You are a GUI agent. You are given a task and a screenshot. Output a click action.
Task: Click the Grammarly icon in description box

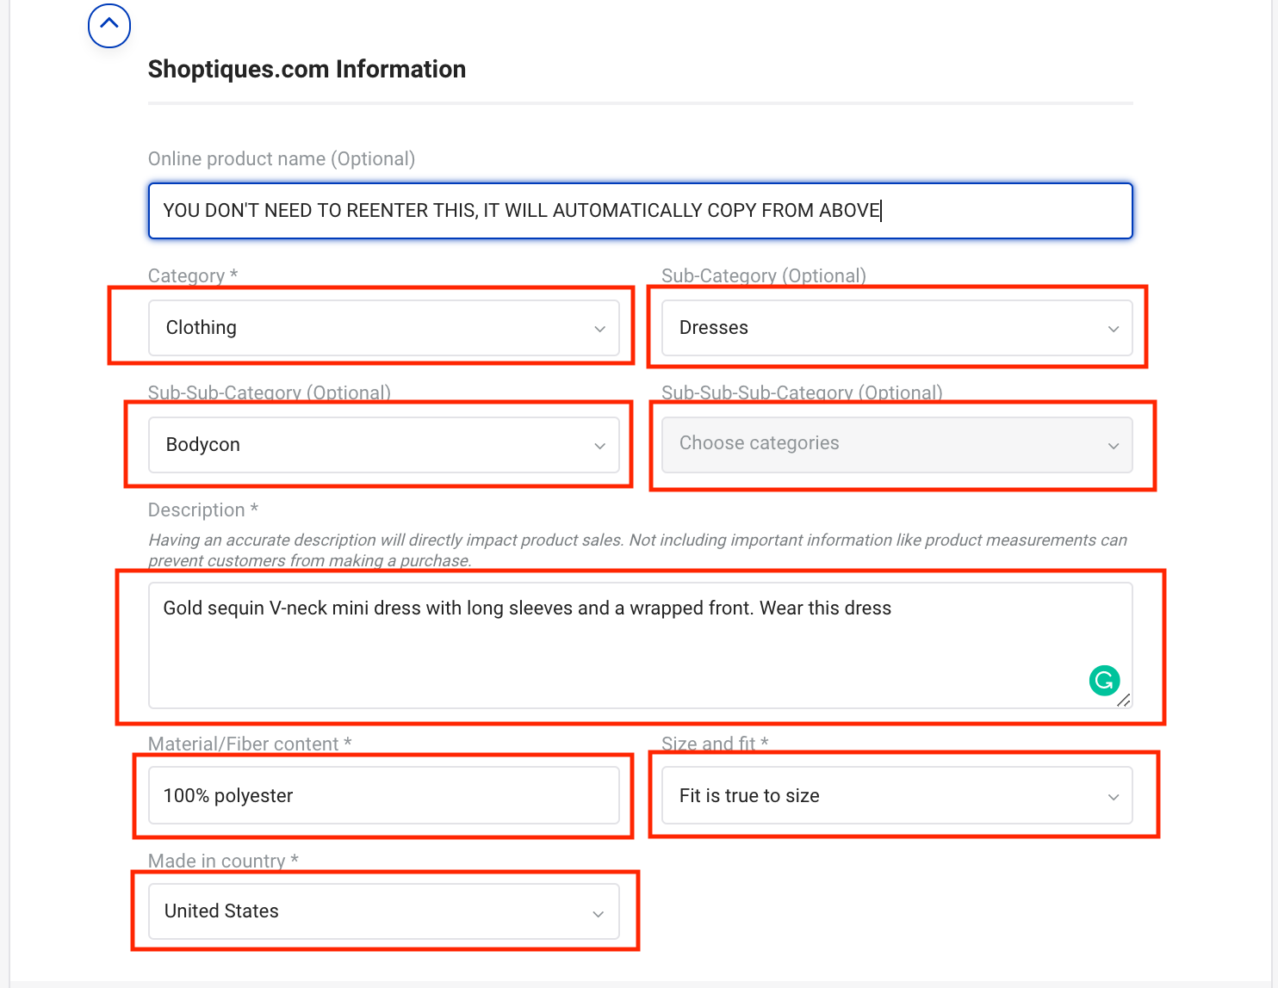(1104, 681)
